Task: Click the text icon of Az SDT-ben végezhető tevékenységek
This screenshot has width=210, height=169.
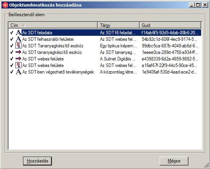Action: point(18,72)
